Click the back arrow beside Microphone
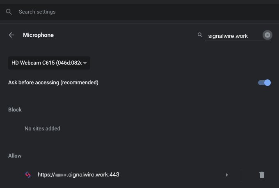This screenshot has height=188, width=279. point(11,35)
